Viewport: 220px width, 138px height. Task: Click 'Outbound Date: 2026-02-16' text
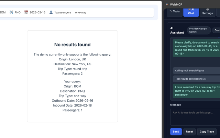[x=73, y=101]
